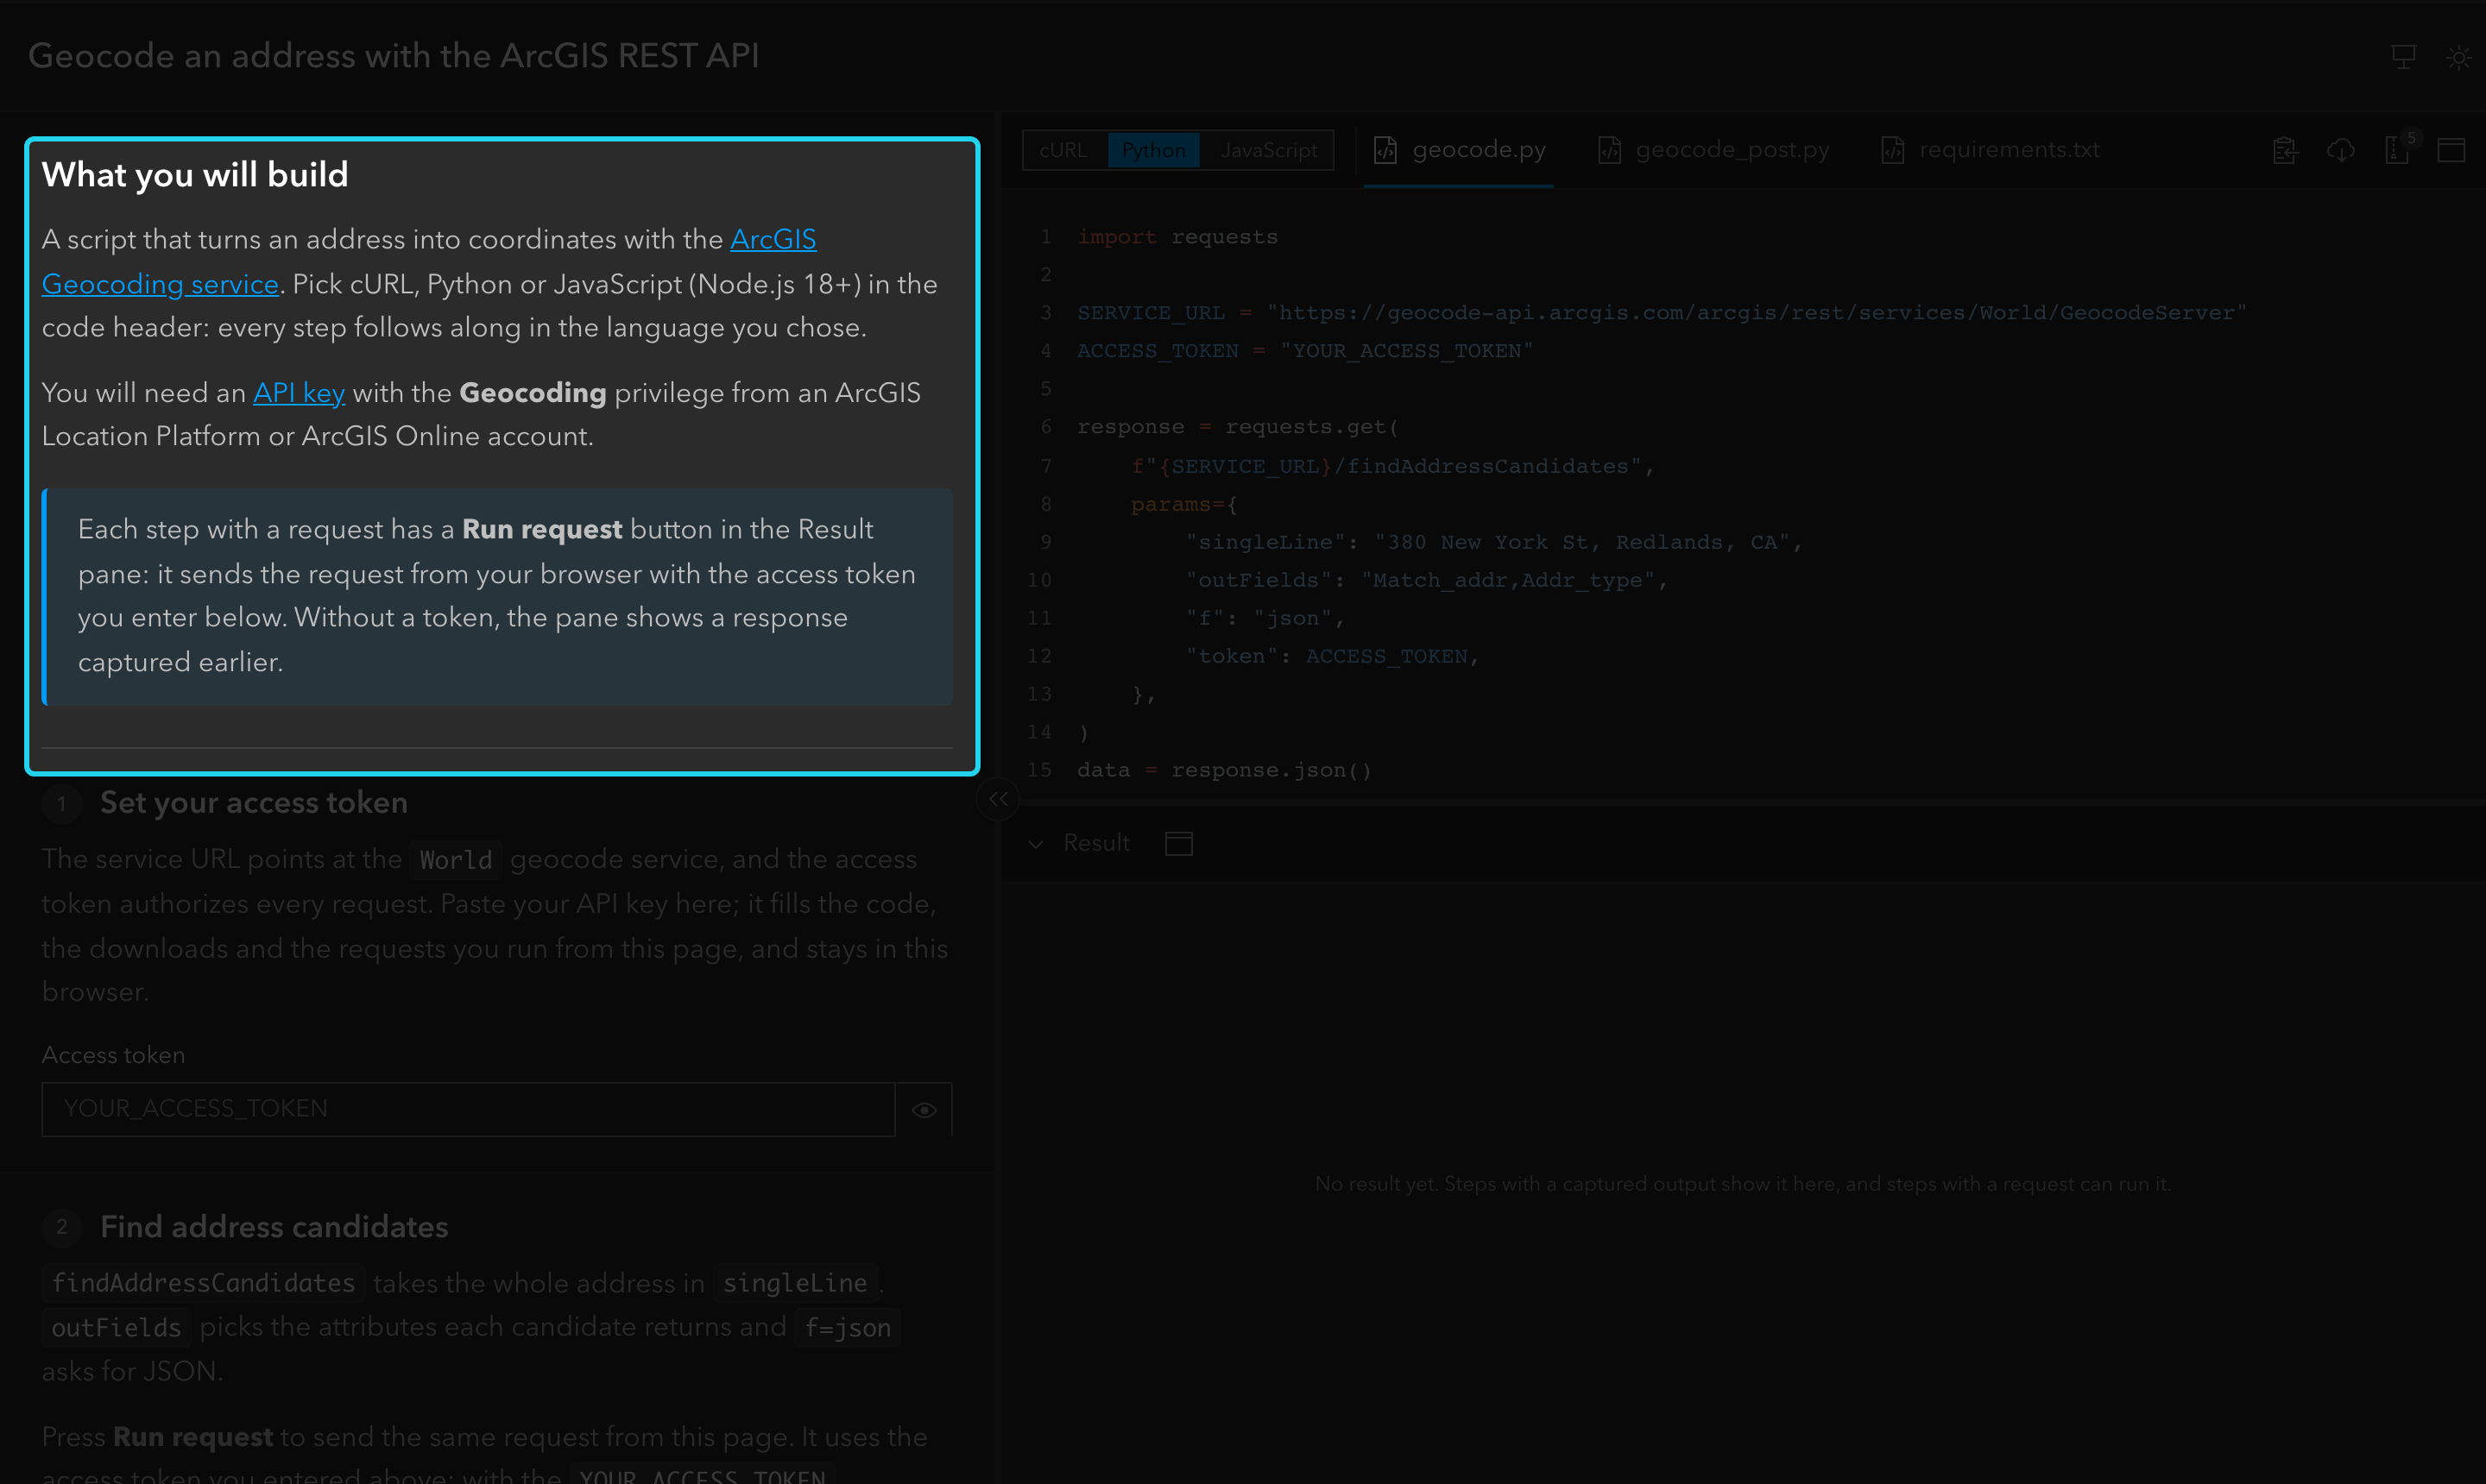This screenshot has height=1484, width=2486.
Task: Click the 'What you will build' heading
Action: coord(195,175)
